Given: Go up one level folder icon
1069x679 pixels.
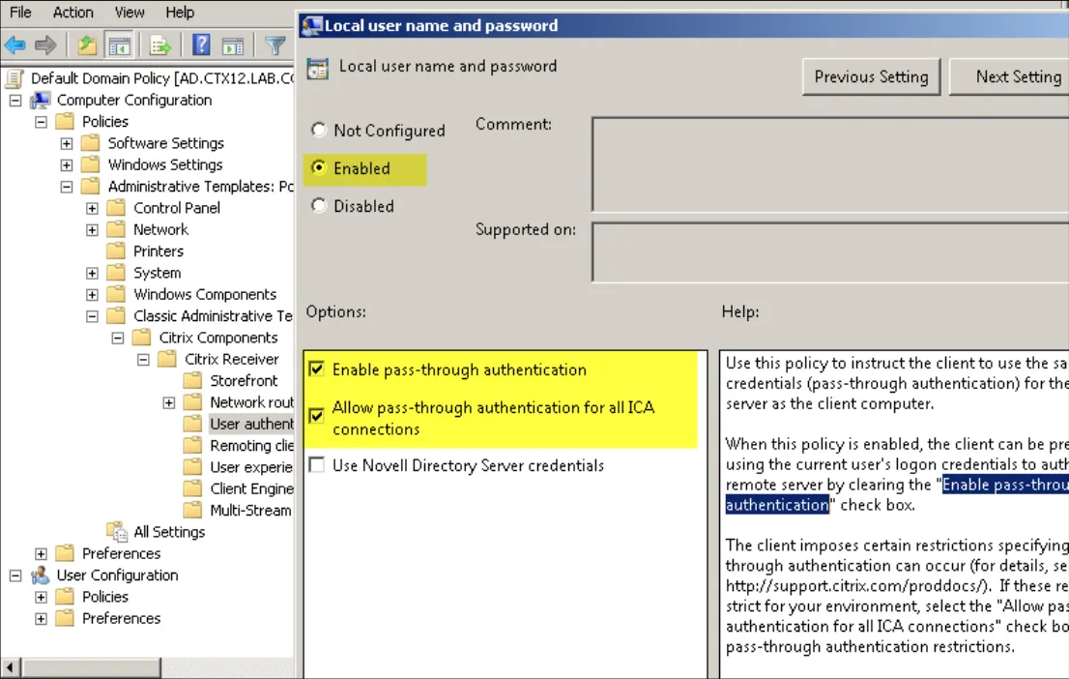Looking at the screenshot, I should [87, 45].
